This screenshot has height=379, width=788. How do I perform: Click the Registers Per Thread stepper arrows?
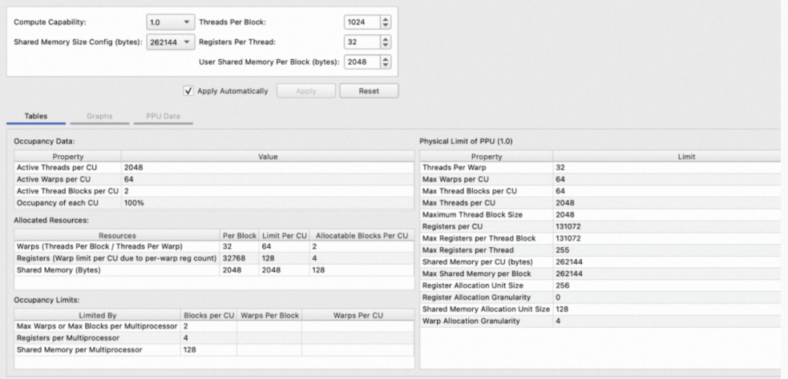[386, 42]
